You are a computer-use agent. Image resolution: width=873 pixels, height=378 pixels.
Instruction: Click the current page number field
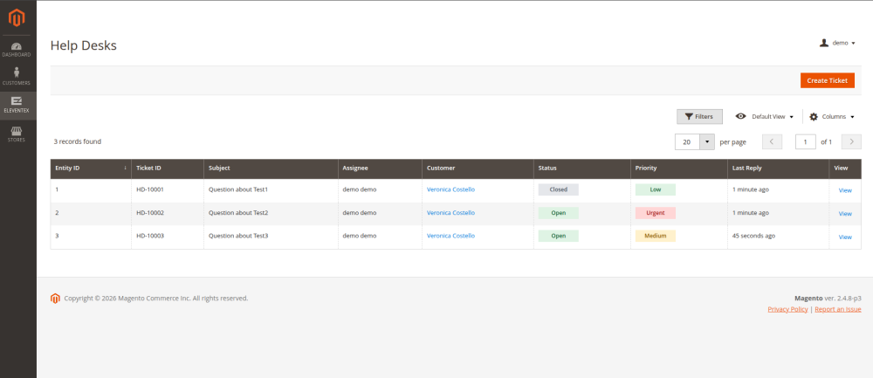point(805,141)
